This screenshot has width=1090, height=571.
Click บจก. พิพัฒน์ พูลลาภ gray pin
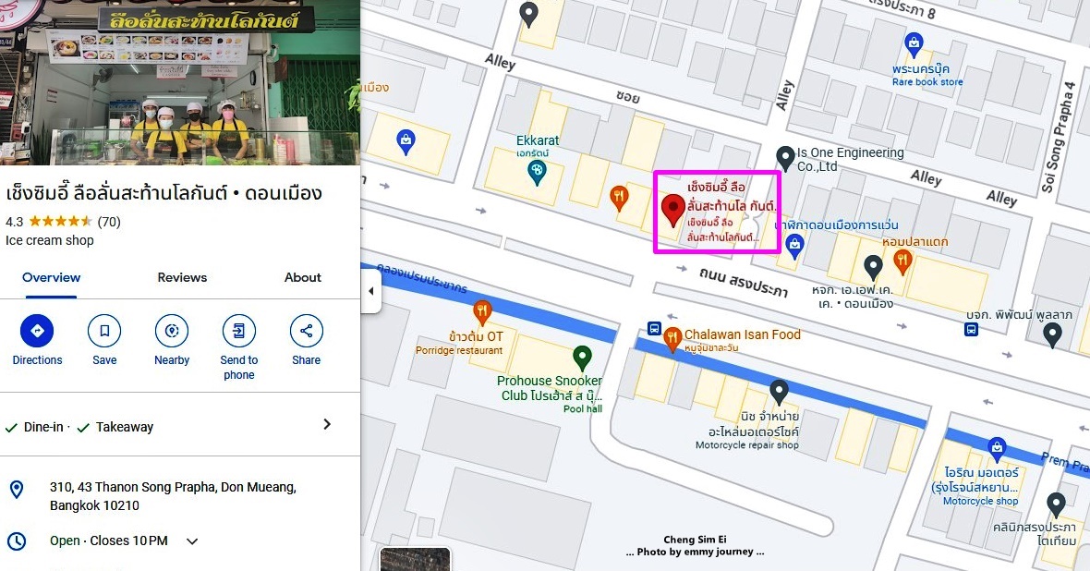pyautogui.click(x=1052, y=336)
